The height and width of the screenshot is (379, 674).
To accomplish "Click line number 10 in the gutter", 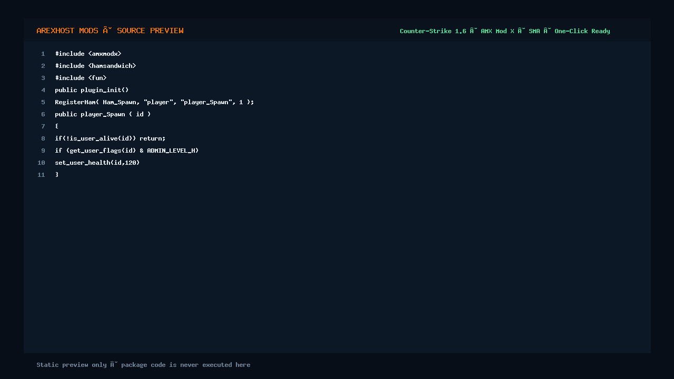I will (x=41, y=163).
